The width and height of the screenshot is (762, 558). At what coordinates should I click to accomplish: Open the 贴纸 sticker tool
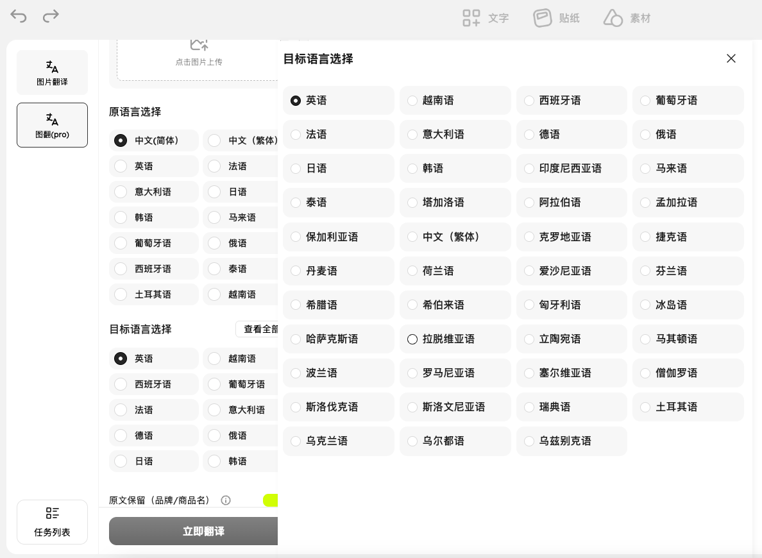click(x=556, y=18)
